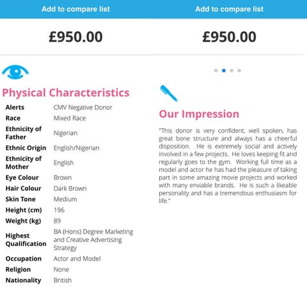The height and width of the screenshot is (290, 307).
Task: Click the blue pen icon
Action: point(169,93)
